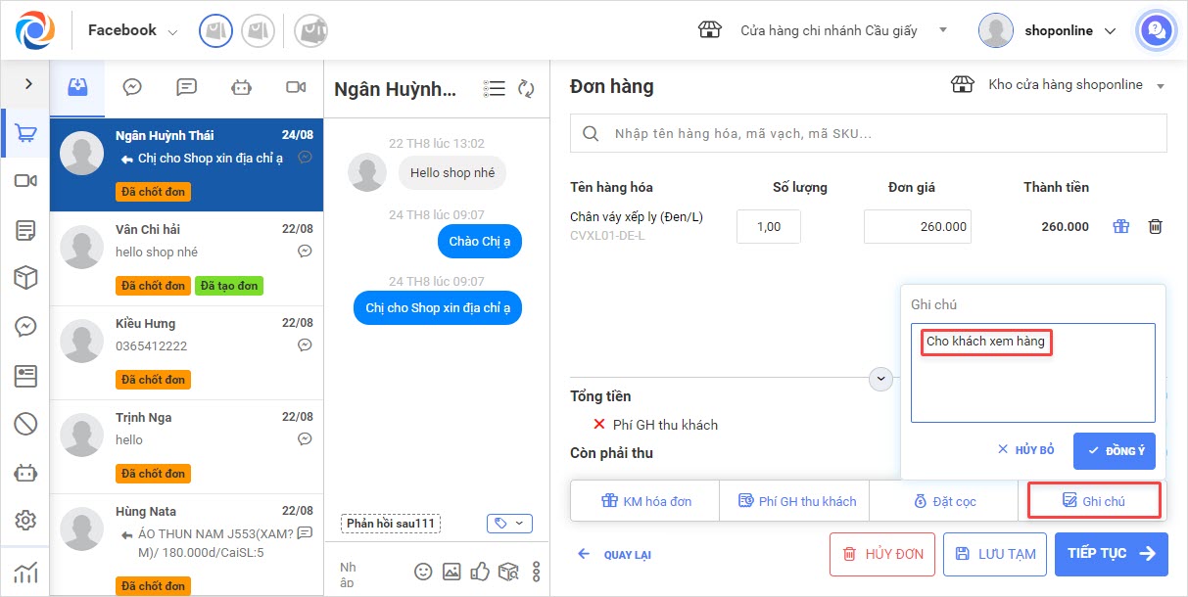Click the Ghi chú note text area
The height and width of the screenshot is (597, 1188).
pos(1033,373)
